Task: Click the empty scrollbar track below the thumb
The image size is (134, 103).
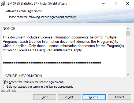Action: tap(128, 54)
